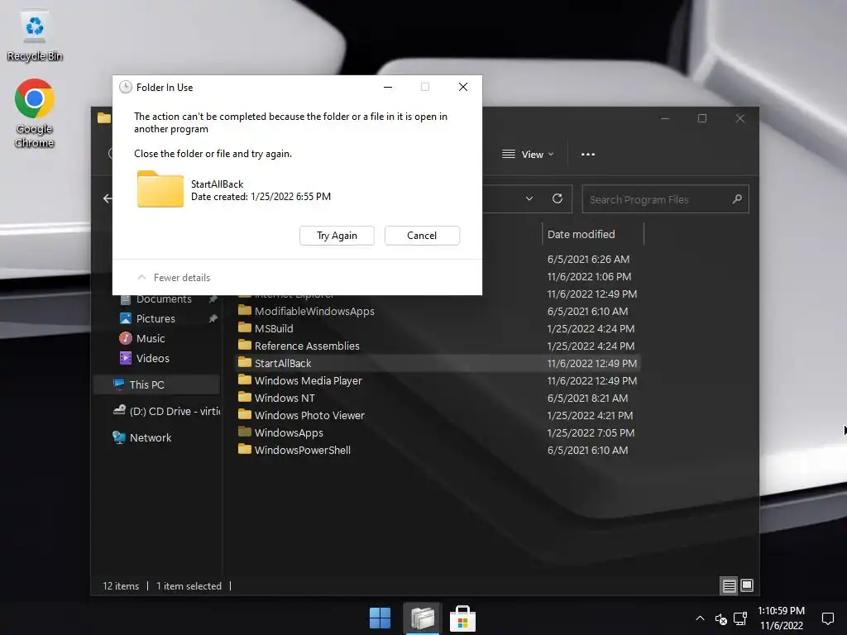Collapse the Fewer details section
This screenshot has height=635, width=847.
coord(174,278)
